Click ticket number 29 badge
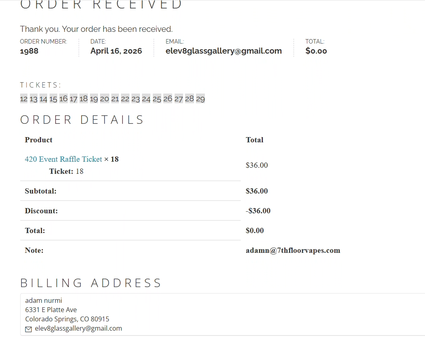 [x=200, y=99]
